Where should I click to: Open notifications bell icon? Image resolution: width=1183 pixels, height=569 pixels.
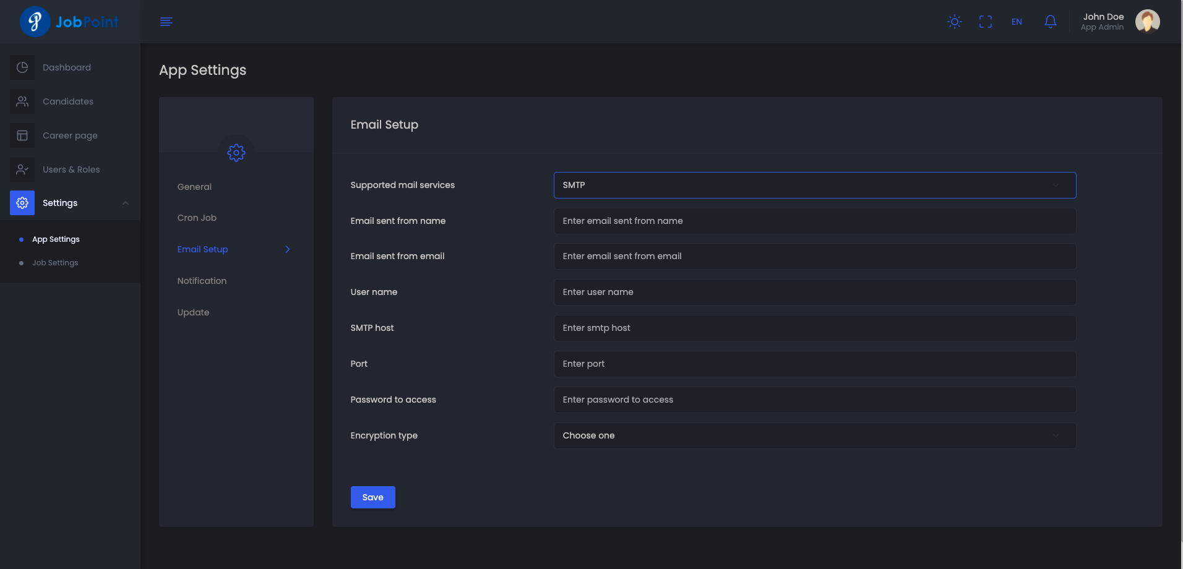coord(1050,22)
